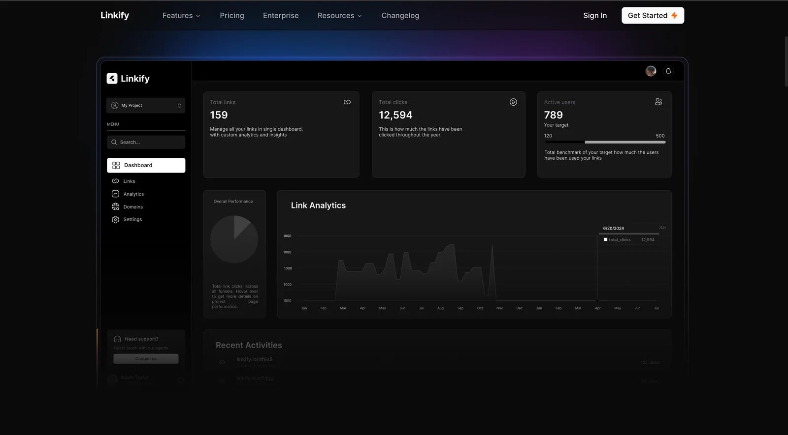Click the users icon on Active users card
Viewport: 788px width, 435px height.
click(658, 102)
